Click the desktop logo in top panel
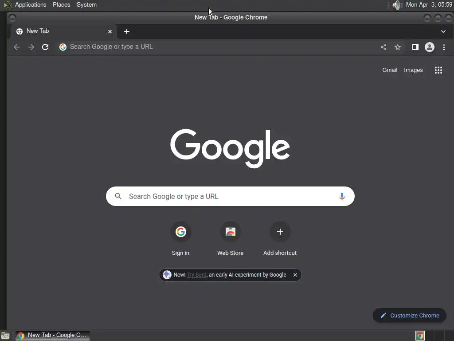 coord(7,5)
